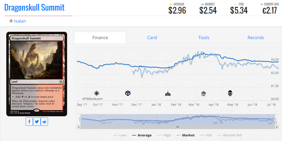This screenshot has height=141, width=282.
Task: Click the Ixalan set symbol icon
Action: pyautogui.click(x=11, y=21)
